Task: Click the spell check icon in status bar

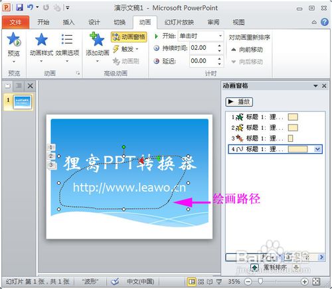Action: pyautogui.click(x=115, y=282)
